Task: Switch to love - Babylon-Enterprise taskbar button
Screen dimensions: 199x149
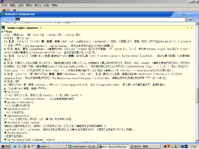Action: pyautogui.click(x=114, y=146)
